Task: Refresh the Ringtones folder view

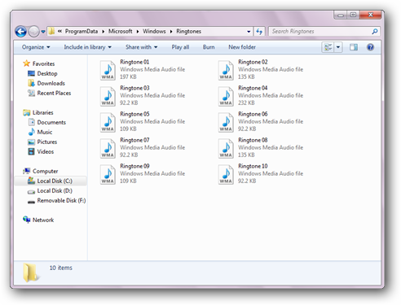Action: pyautogui.click(x=259, y=32)
